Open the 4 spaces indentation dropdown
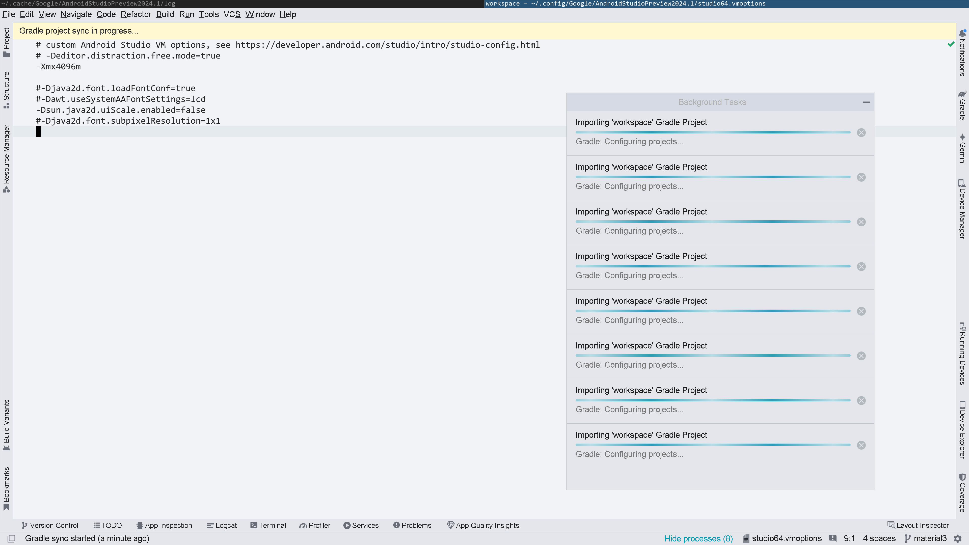The image size is (969, 545). pos(879,539)
